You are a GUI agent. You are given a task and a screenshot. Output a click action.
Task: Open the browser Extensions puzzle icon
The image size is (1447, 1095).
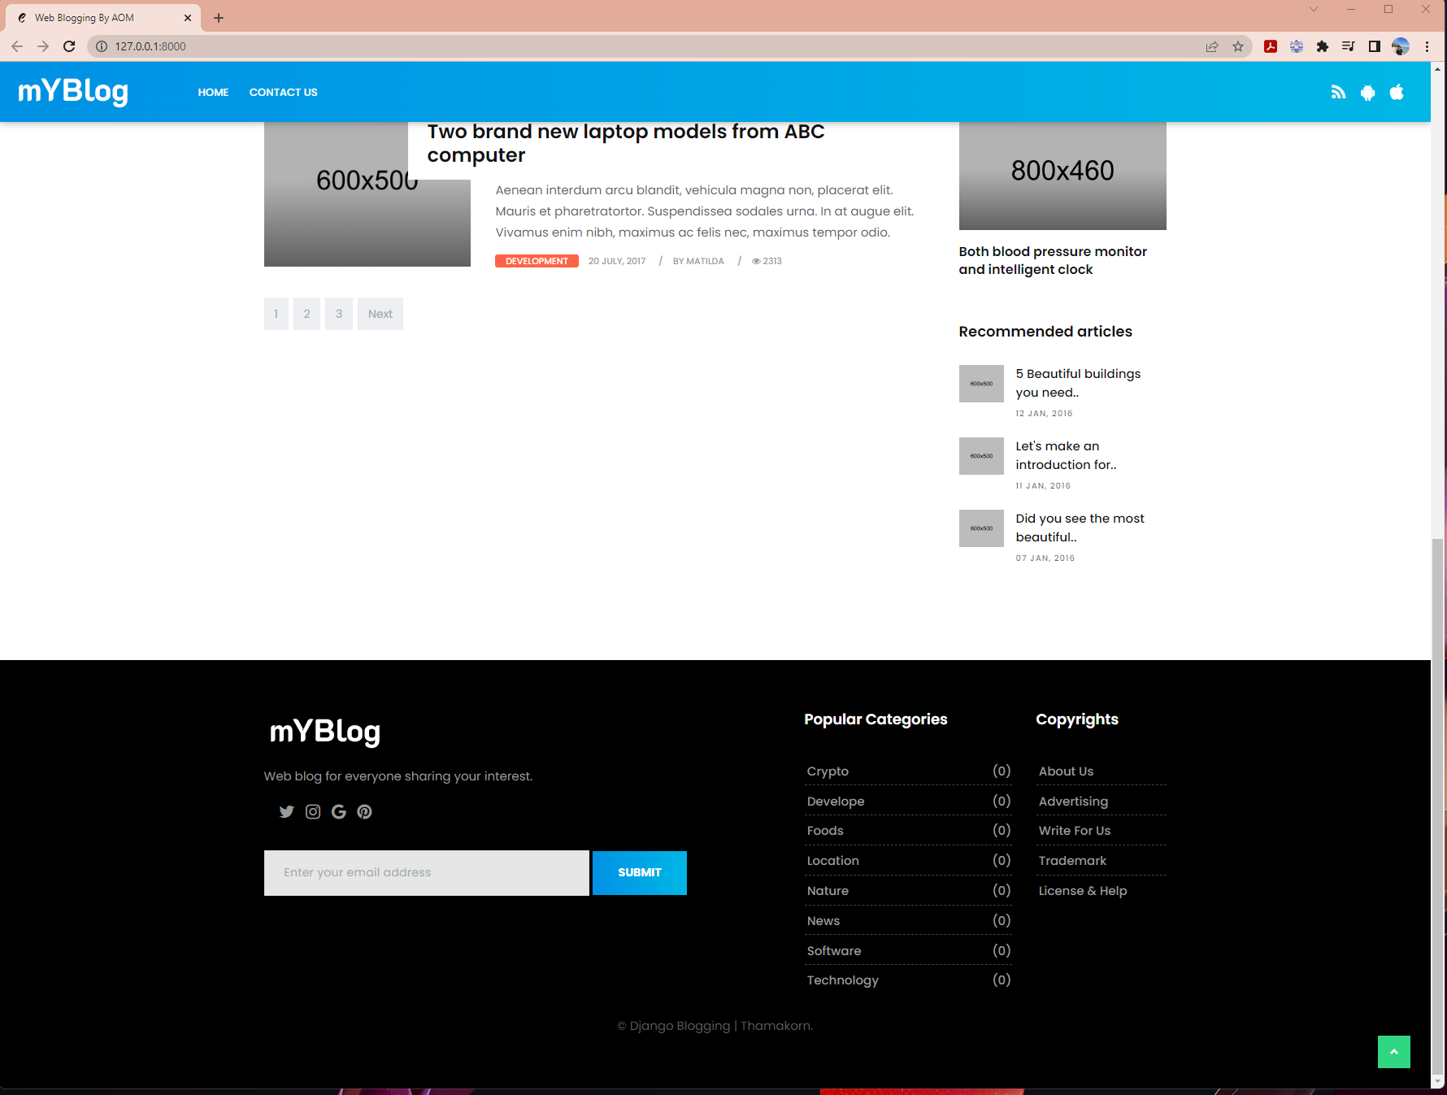1323,46
